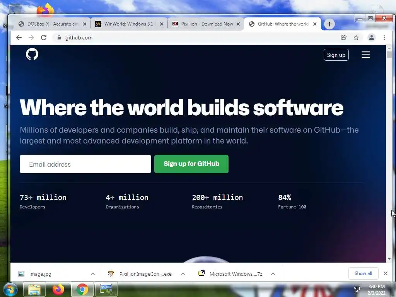
Task: Click the Fortune 100 label
Action: click(x=292, y=207)
